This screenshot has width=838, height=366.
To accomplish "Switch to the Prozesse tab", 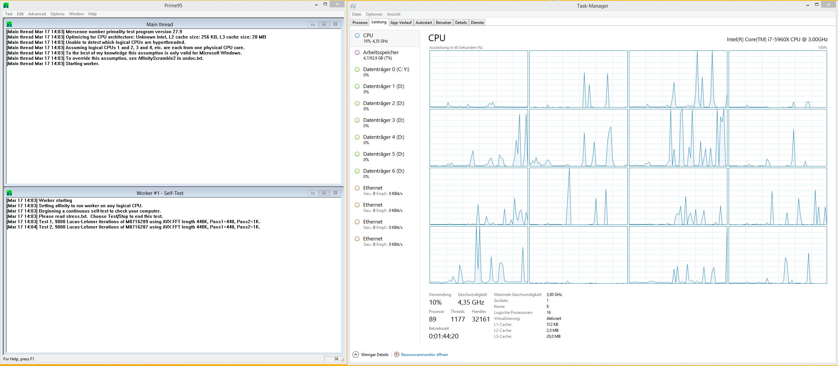I will (360, 22).
